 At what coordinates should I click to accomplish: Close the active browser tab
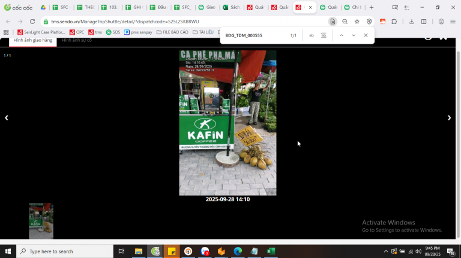[310, 7]
